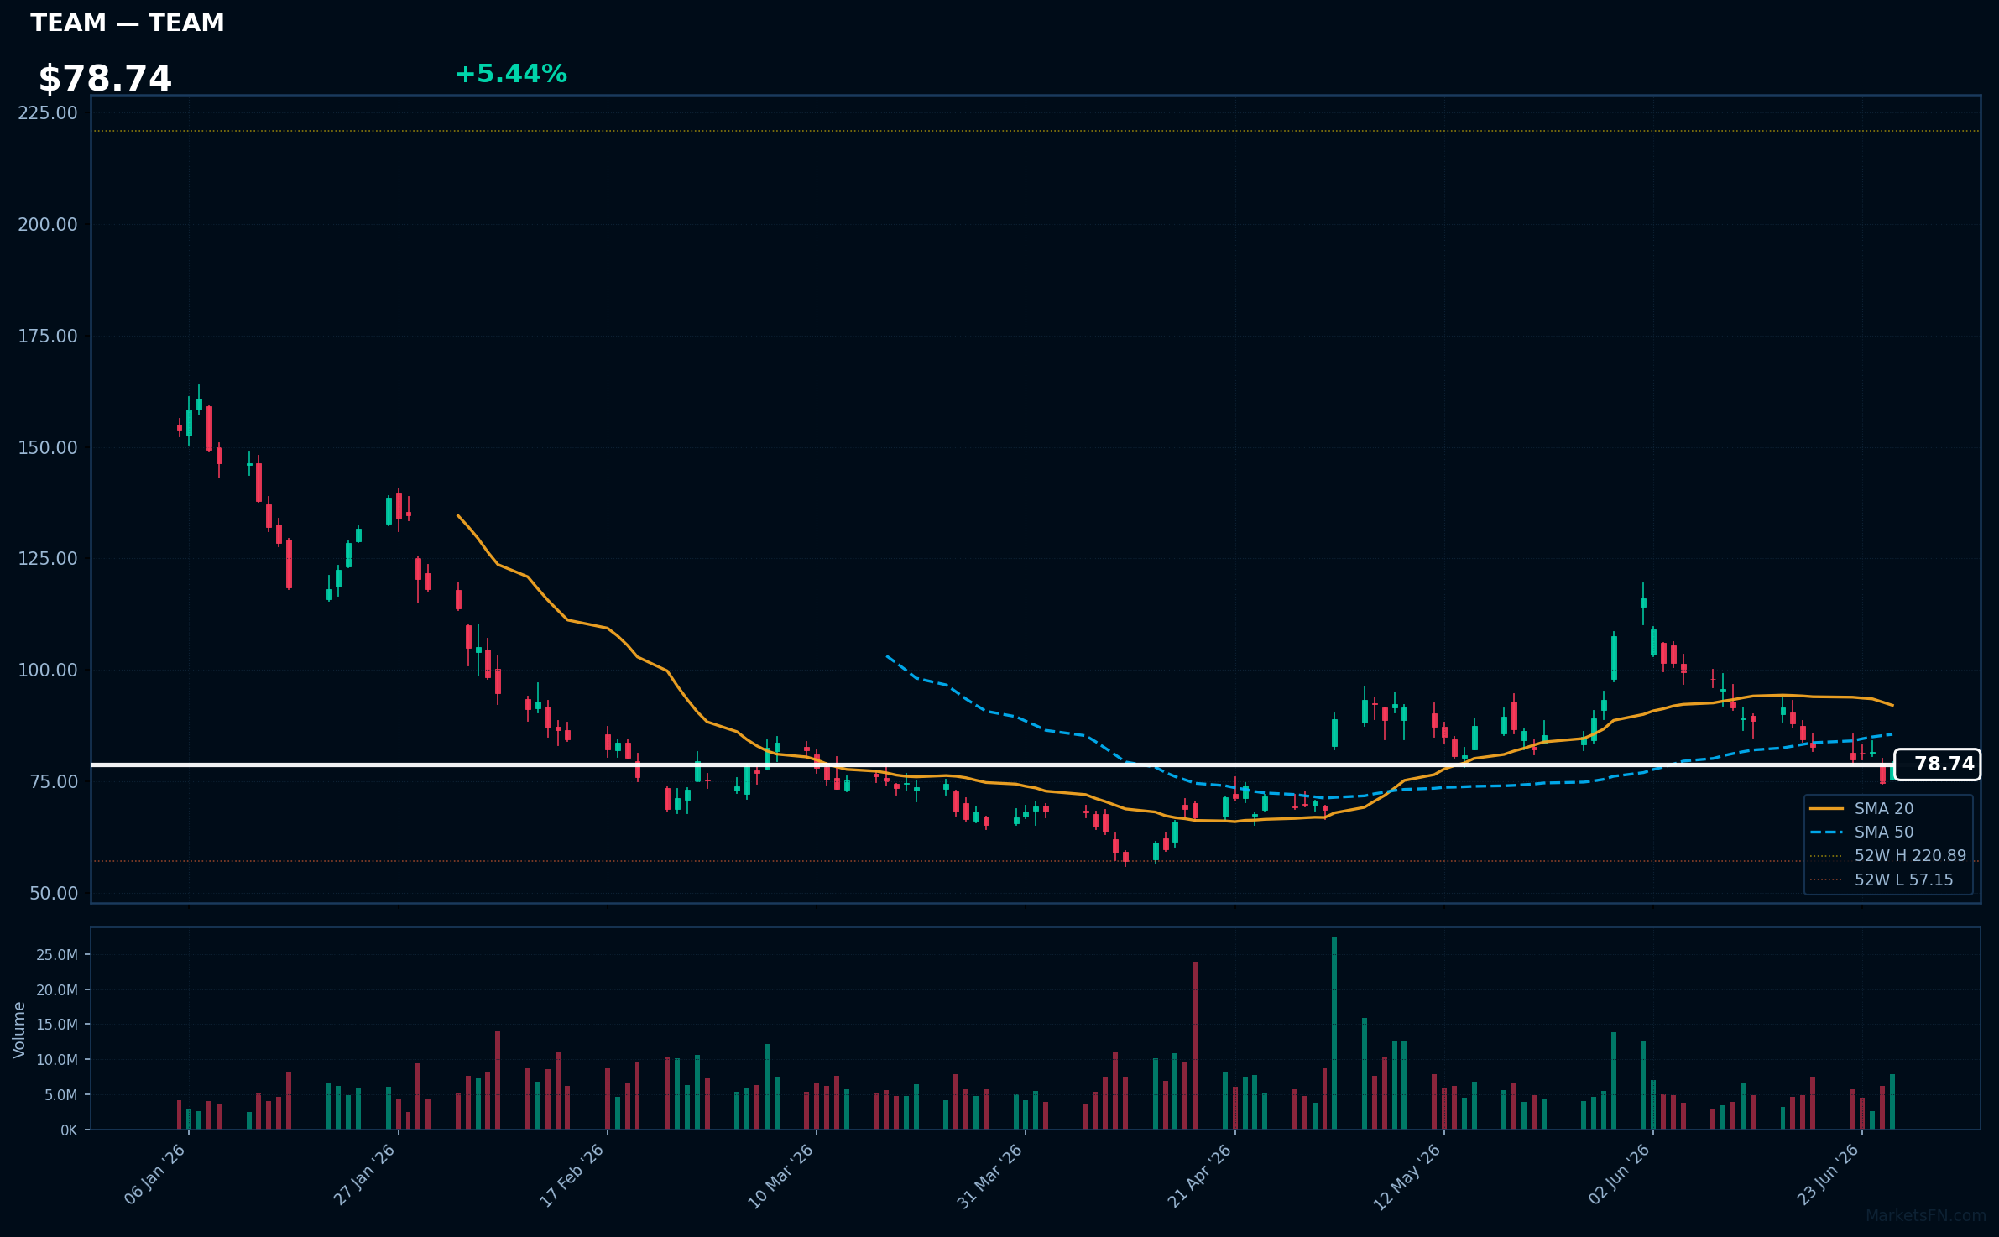Click the "23 Jun '26" date label
This screenshot has width=1999, height=1237.
[1828, 1174]
